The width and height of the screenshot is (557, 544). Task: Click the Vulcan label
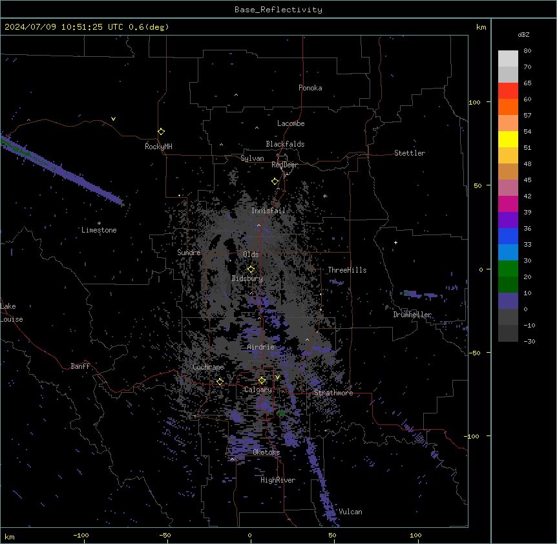(350, 512)
